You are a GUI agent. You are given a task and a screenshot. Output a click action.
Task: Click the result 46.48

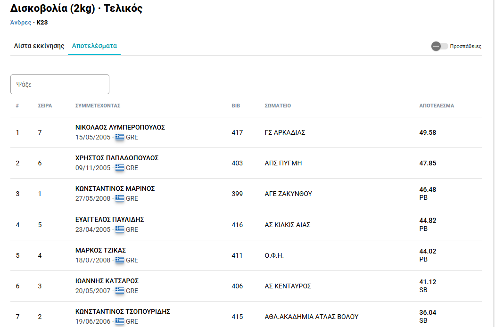[x=428, y=190]
